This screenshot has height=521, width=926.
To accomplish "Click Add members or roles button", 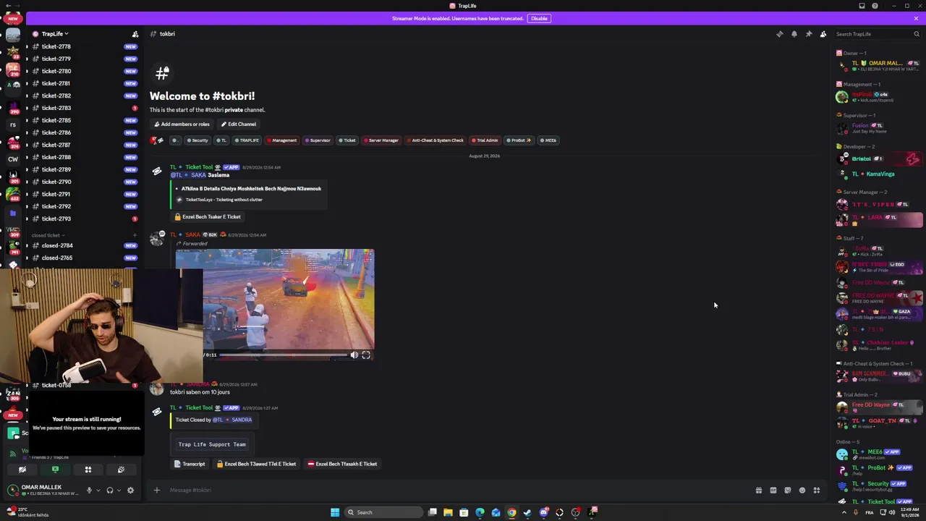I will (x=182, y=124).
